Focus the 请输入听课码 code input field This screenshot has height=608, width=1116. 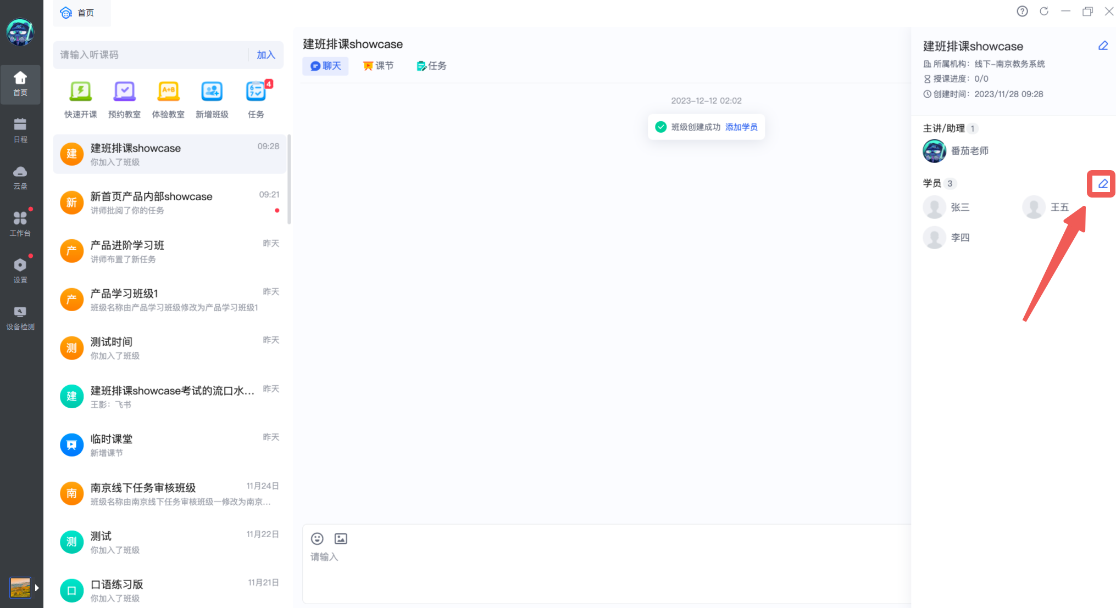click(x=149, y=55)
